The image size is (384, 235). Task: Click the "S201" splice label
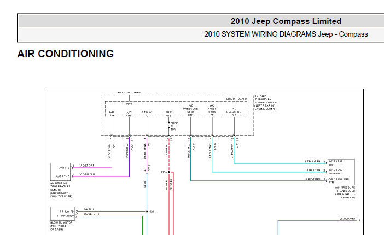(x=152, y=211)
